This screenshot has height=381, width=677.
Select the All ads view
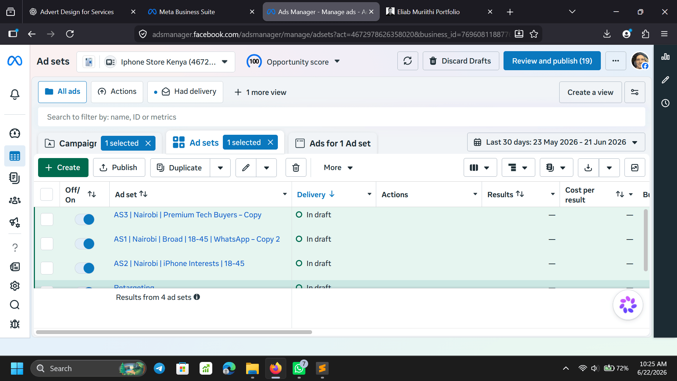62,92
